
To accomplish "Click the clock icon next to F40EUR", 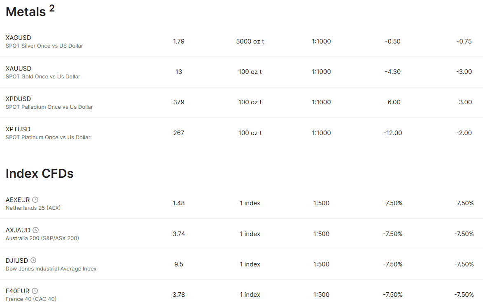I will pyautogui.click(x=35, y=291).
